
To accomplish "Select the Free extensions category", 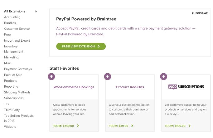I will (x=7, y=34).
